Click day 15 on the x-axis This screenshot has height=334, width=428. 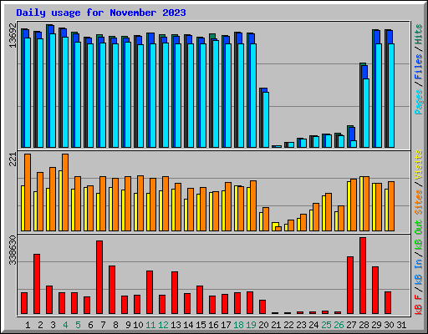(201, 325)
